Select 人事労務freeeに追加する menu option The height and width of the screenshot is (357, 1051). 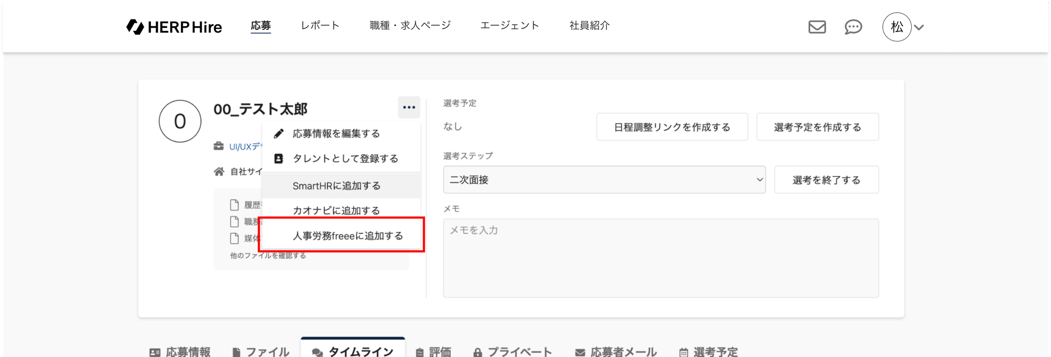coord(347,236)
